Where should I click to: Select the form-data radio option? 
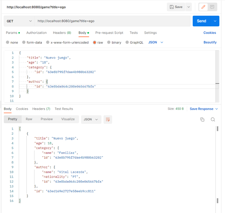click(x=24, y=42)
